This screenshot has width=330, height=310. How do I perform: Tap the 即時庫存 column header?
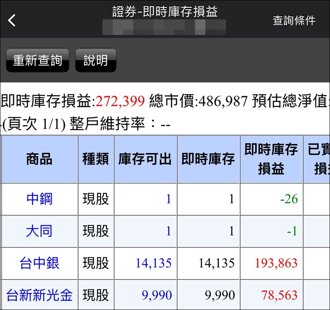pos(207,159)
